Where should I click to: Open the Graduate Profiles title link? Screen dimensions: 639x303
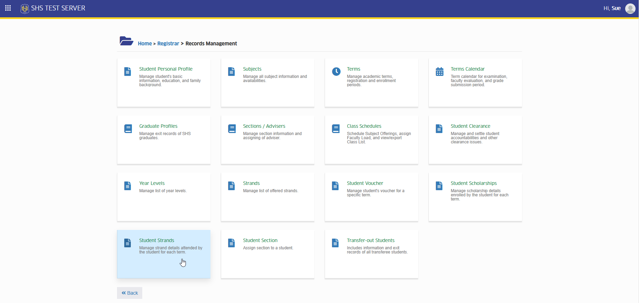tap(158, 126)
